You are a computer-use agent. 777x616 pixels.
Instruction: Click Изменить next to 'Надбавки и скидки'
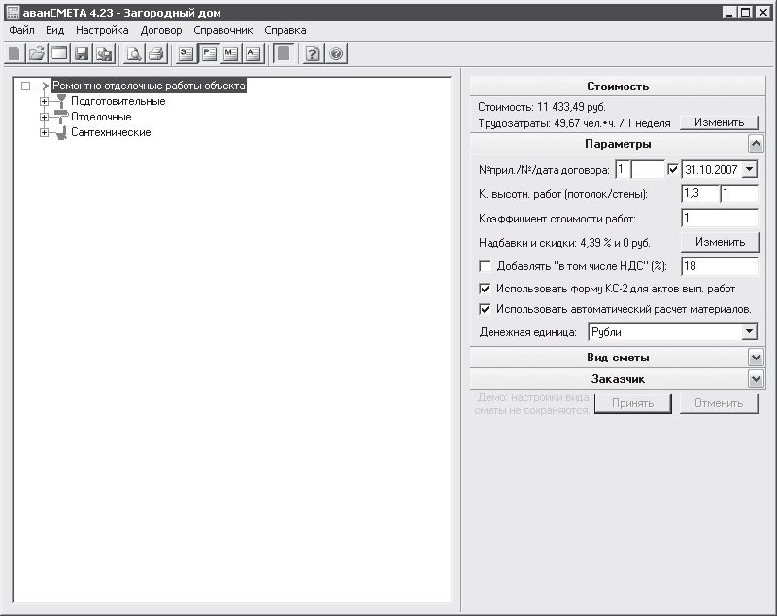click(720, 242)
